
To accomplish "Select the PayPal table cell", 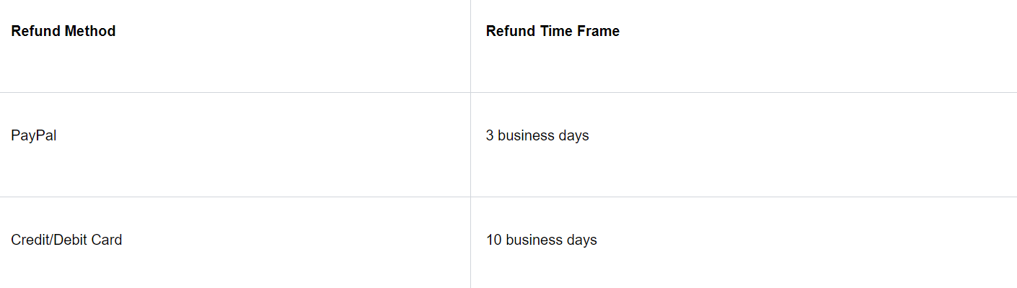I will [34, 135].
